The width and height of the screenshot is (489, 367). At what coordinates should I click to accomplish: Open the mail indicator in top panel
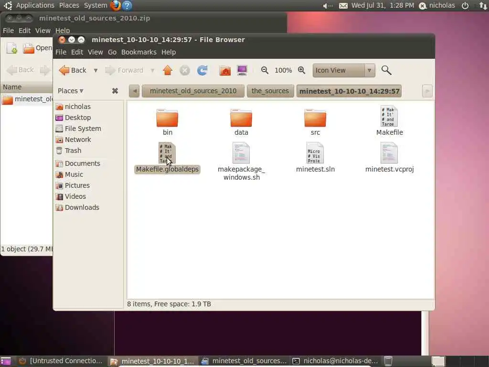pyautogui.click(x=343, y=6)
